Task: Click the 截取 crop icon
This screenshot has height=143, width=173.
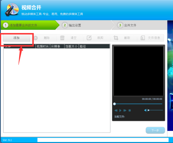Action: [x=116, y=38]
